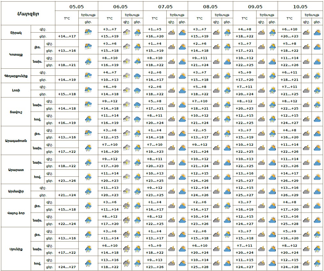Click Լոռի night weather icon for 06.05
Image resolution: width=324 pixels, height=271 pixels.
127,90
